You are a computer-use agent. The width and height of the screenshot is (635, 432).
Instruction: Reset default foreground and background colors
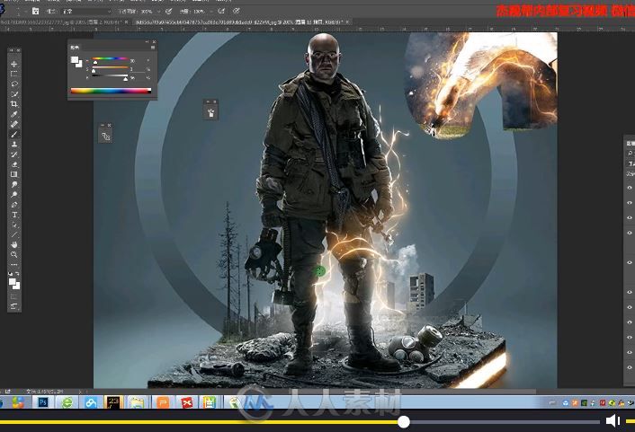[11, 274]
